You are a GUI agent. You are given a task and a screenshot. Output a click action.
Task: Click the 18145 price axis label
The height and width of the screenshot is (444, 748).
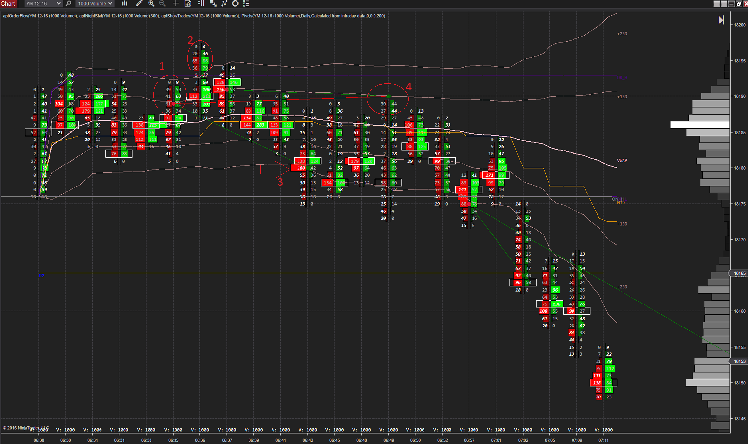pyautogui.click(x=740, y=419)
